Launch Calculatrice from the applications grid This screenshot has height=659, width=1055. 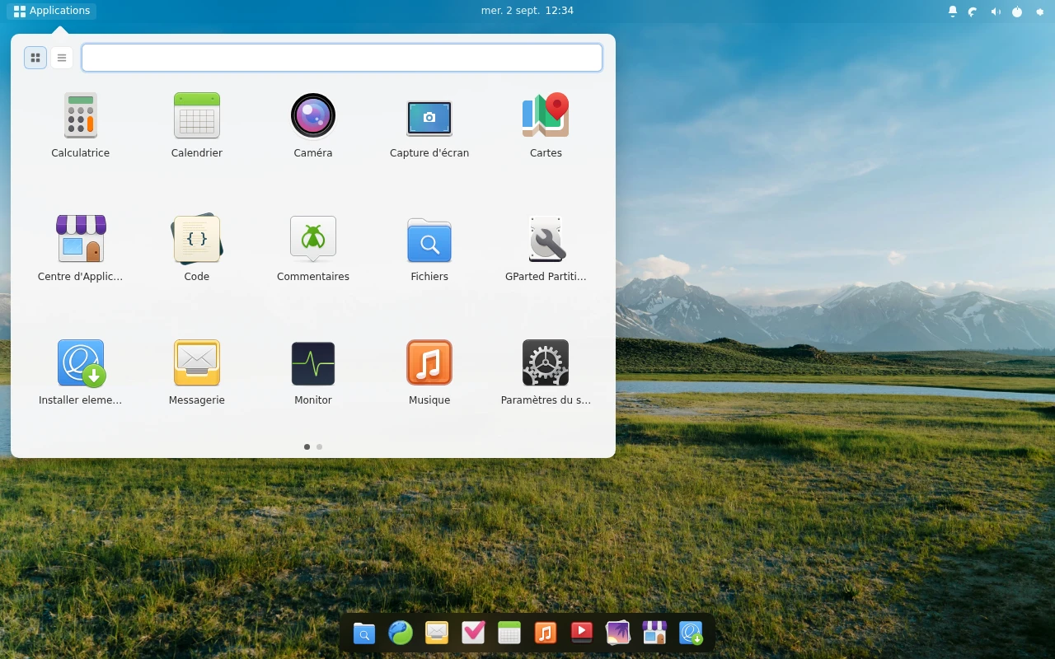[80, 125]
